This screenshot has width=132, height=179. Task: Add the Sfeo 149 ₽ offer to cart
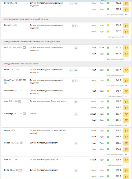(x=126, y=108)
